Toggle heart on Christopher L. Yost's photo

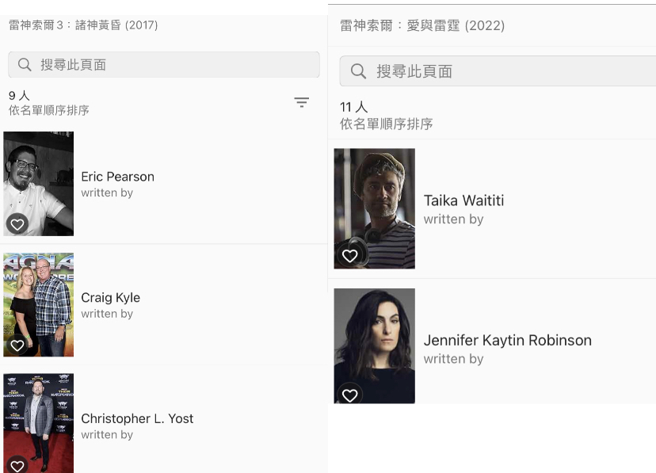tap(17, 465)
